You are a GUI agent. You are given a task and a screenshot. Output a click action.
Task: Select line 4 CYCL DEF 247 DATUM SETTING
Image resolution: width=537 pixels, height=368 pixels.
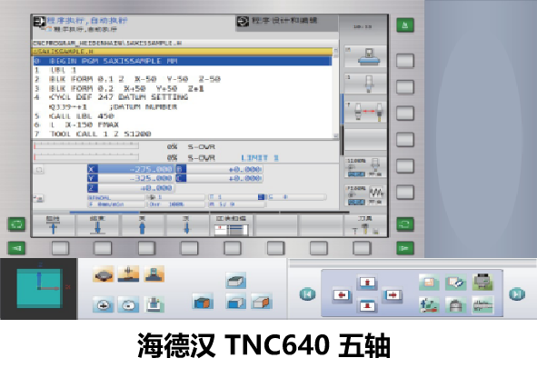tap(183, 97)
